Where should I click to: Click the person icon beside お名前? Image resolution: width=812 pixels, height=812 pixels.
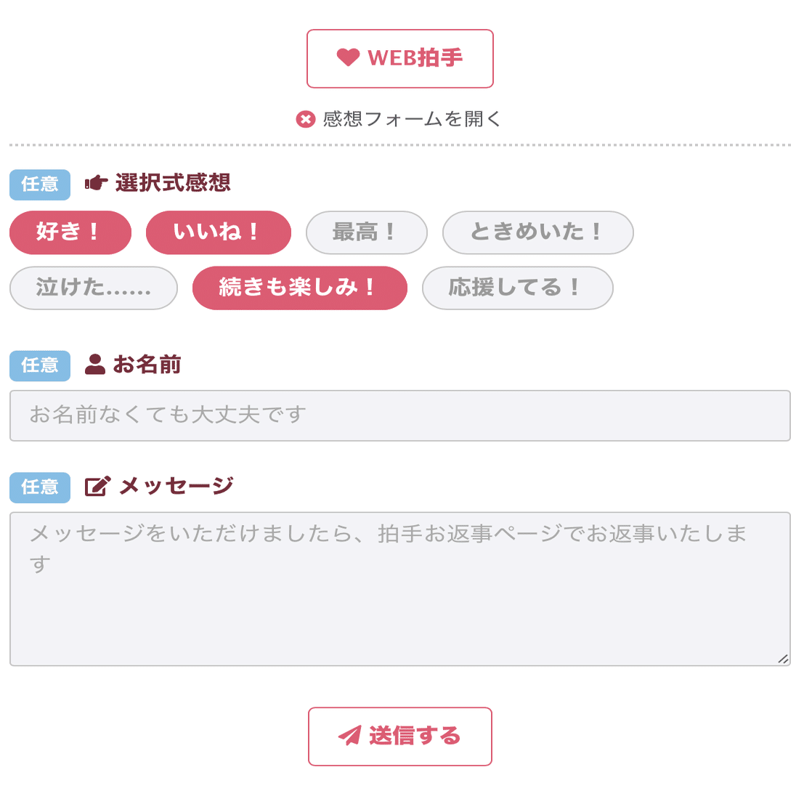(95, 365)
